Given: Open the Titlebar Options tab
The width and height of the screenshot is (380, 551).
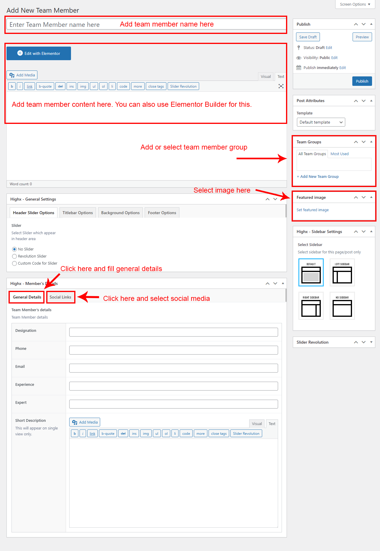Looking at the screenshot, I should coord(77,213).
